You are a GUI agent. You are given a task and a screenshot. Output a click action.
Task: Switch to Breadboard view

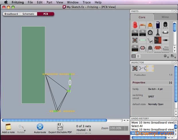[x=11, y=14]
